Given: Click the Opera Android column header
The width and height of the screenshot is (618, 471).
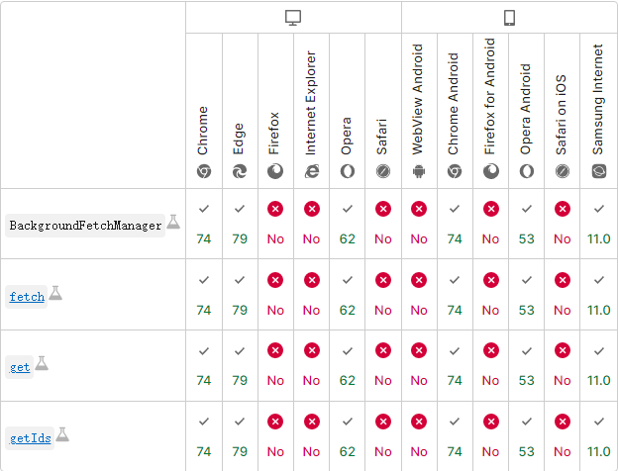Looking at the screenshot, I should pyautogui.click(x=527, y=109).
